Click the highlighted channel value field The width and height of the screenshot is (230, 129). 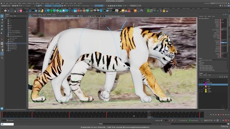pos(224,43)
